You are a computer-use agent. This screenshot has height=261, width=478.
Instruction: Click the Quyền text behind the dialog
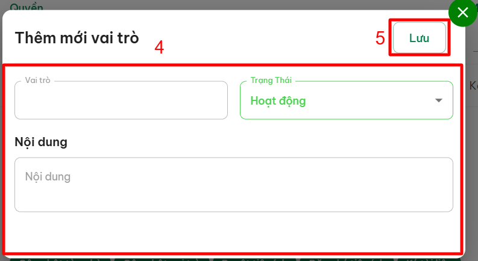[27, 5]
